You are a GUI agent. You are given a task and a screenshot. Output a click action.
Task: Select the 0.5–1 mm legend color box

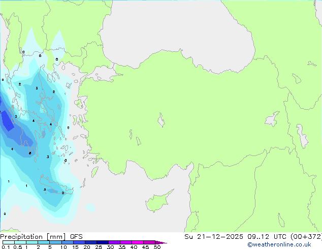[20, 242]
